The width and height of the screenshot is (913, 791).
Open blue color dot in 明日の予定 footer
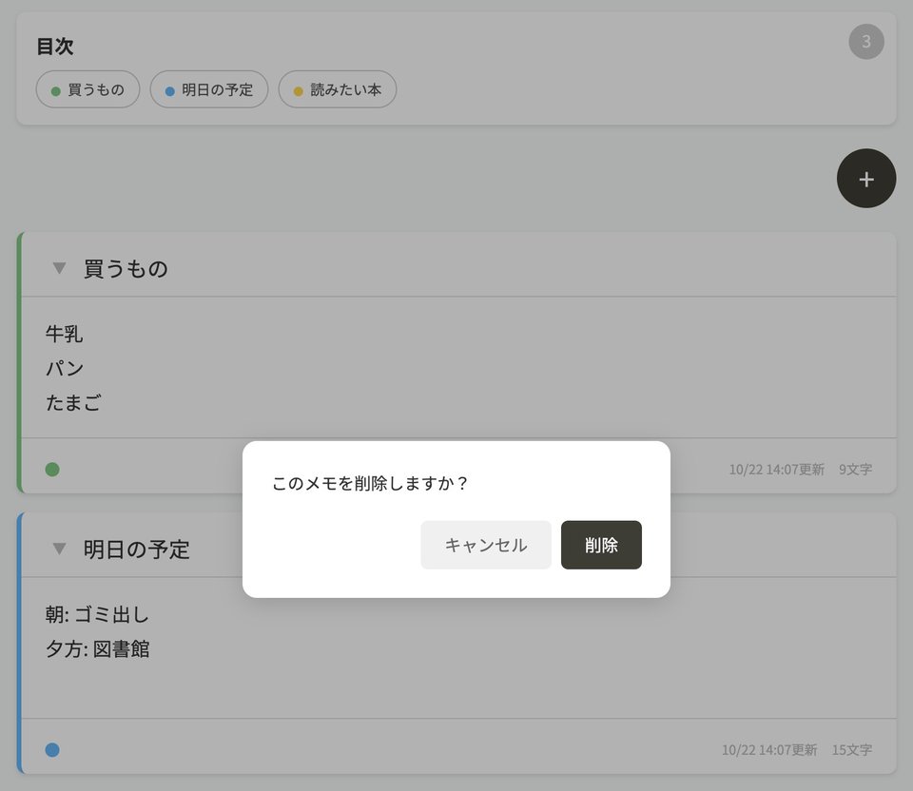(52, 750)
